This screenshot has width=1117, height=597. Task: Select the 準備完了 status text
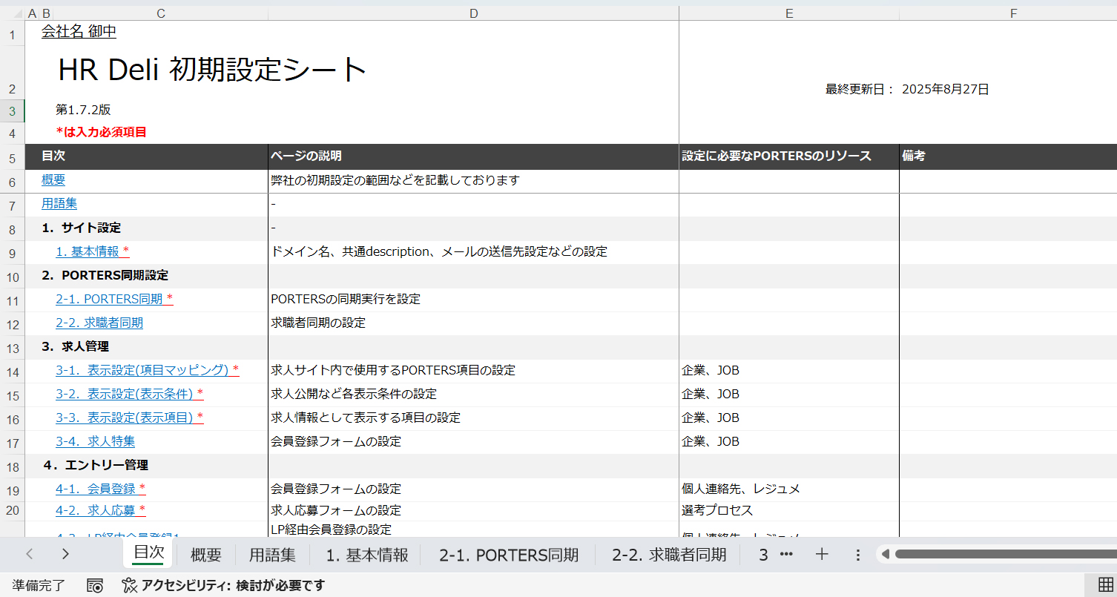click(39, 585)
